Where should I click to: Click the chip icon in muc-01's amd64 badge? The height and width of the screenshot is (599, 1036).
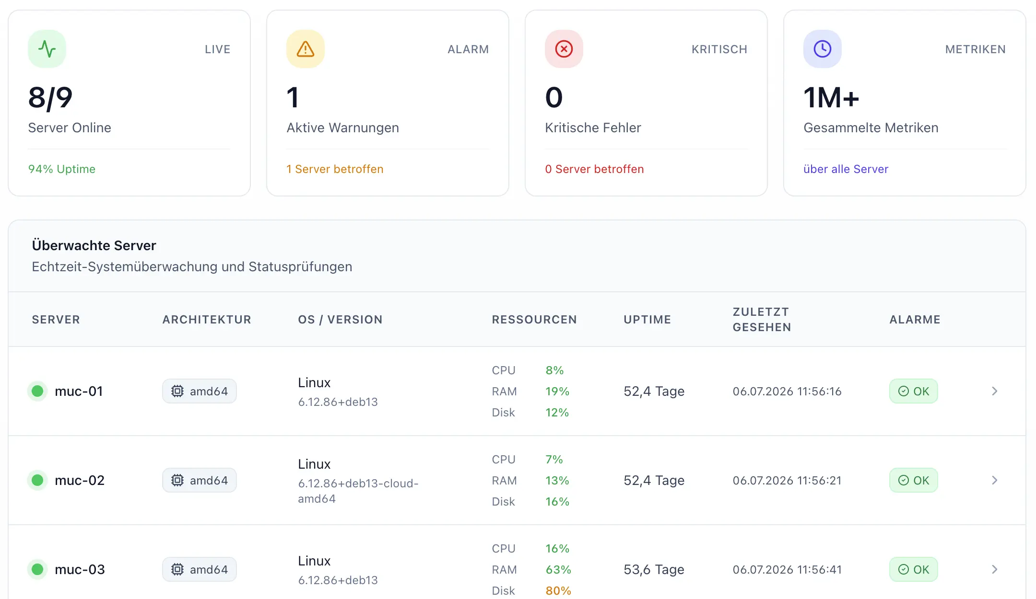[177, 391]
